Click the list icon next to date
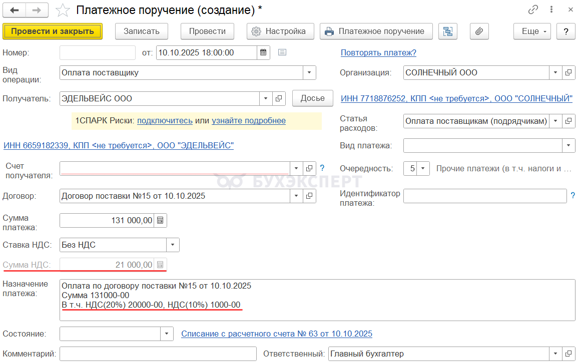This screenshot has height=363, width=576. [x=282, y=52]
